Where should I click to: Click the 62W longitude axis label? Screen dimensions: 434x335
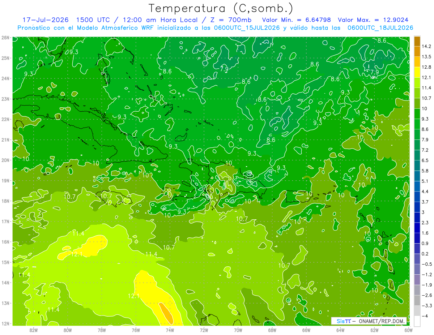375,330
